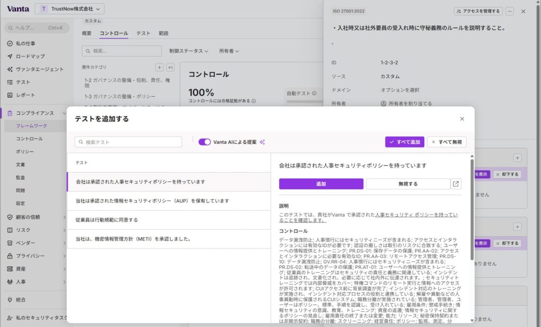541x327 pixels.
Task: Open ヴァンタエージェント from the sidebar
Action: tap(39, 69)
